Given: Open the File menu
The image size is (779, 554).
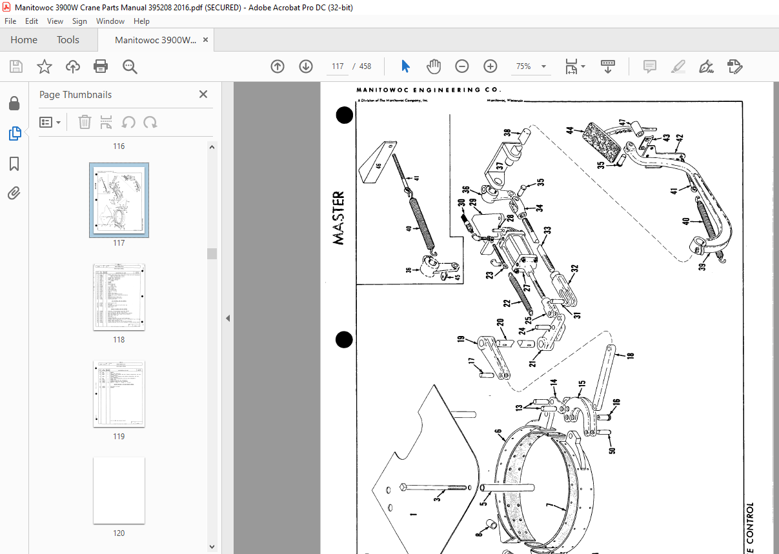Looking at the screenshot, I should (x=10, y=21).
